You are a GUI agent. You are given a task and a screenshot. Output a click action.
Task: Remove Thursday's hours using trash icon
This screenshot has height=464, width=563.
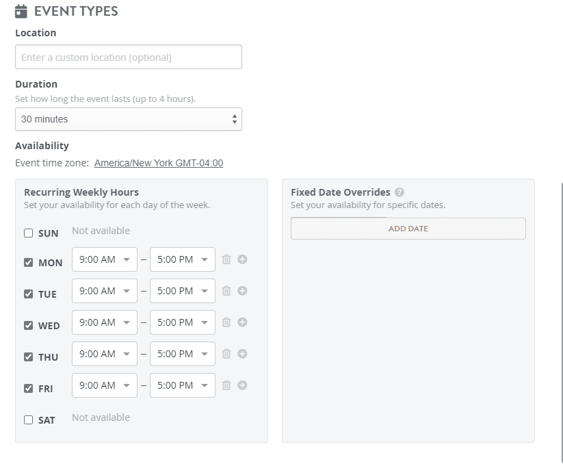[x=226, y=354]
